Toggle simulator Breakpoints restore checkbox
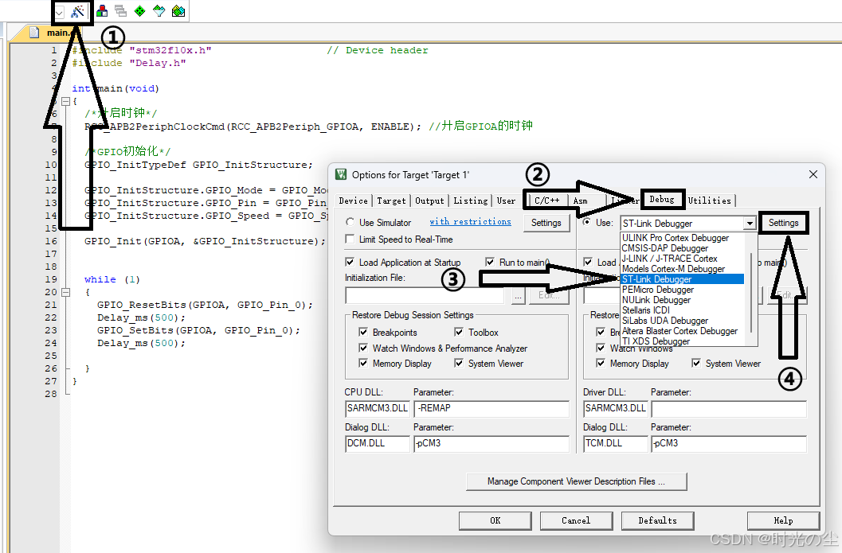 coord(363,332)
